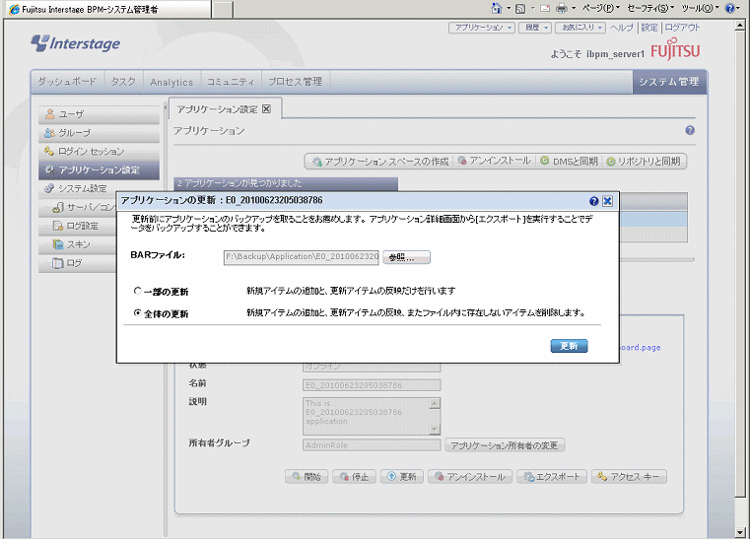Switch to the Analytics tab

pyautogui.click(x=171, y=82)
